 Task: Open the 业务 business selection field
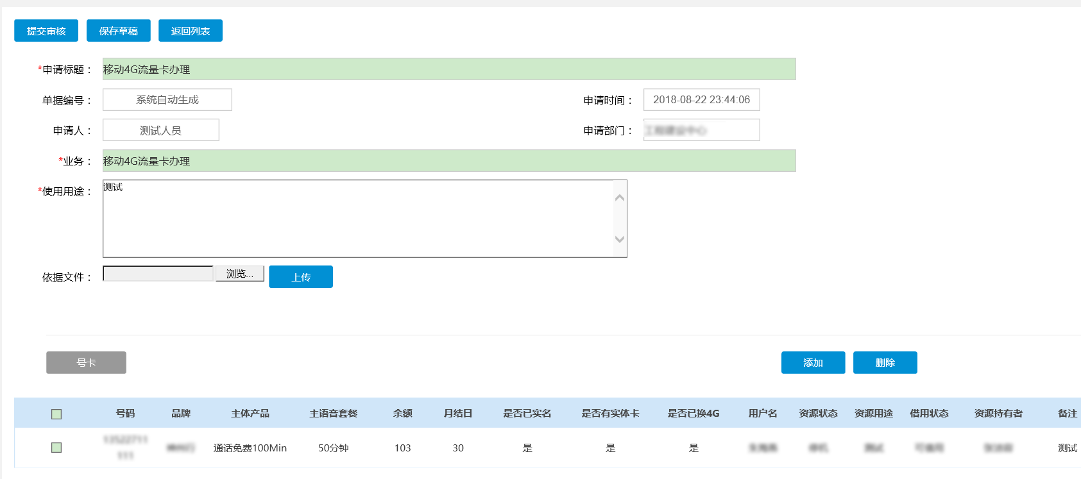coord(449,161)
